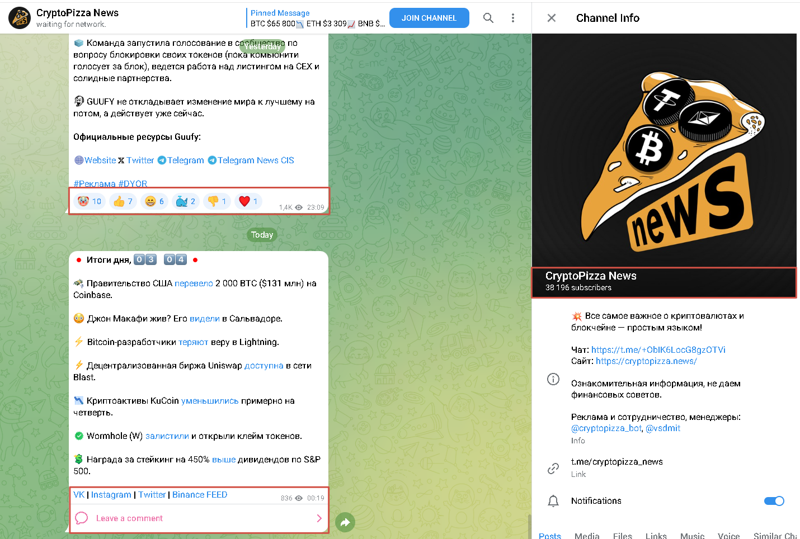Image resolution: width=800 pixels, height=539 pixels.
Task: Open the @vsdmit mention
Action: 663,428
